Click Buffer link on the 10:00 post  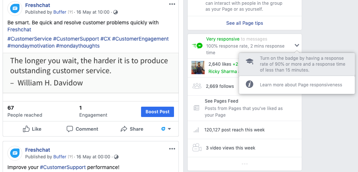(x=60, y=12)
